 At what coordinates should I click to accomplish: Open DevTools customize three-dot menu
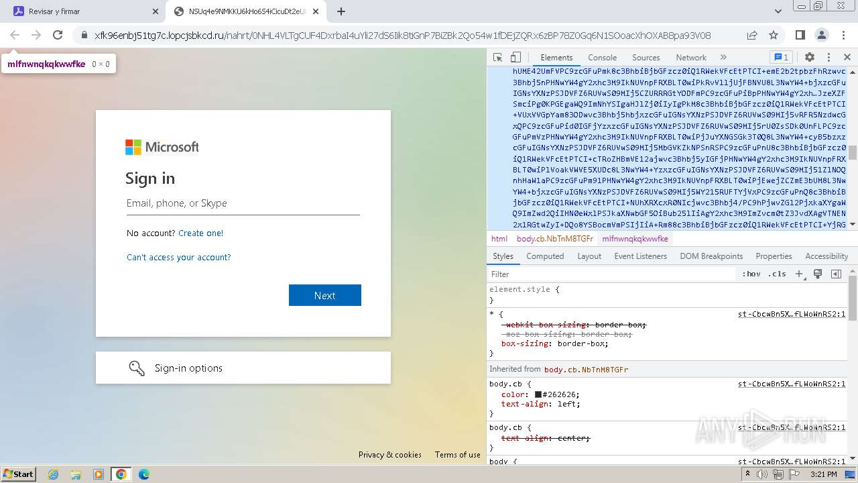pos(829,58)
